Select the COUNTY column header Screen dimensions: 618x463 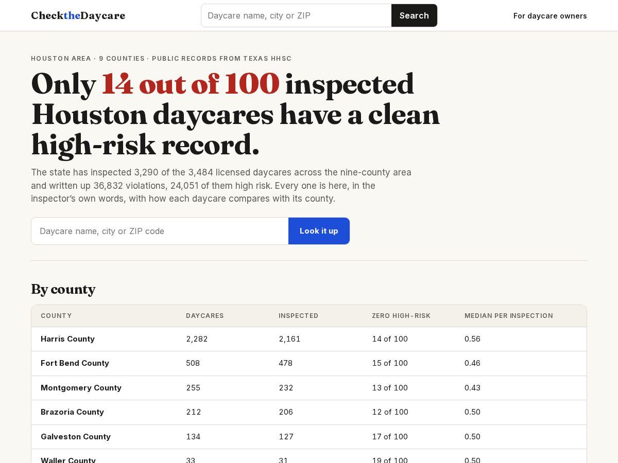pyautogui.click(x=56, y=316)
